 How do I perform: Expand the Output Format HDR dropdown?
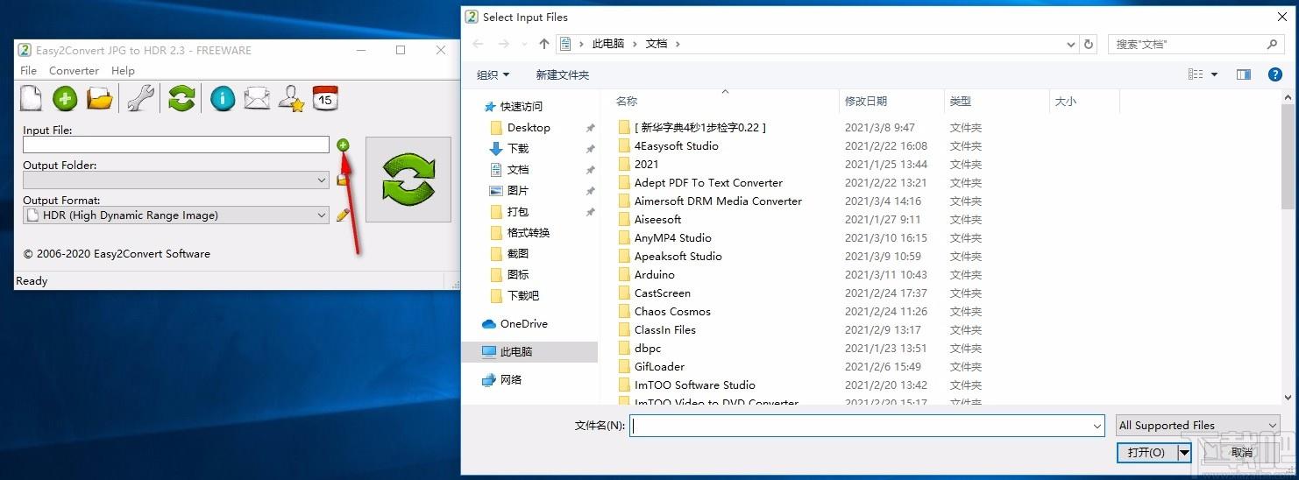[322, 215]
